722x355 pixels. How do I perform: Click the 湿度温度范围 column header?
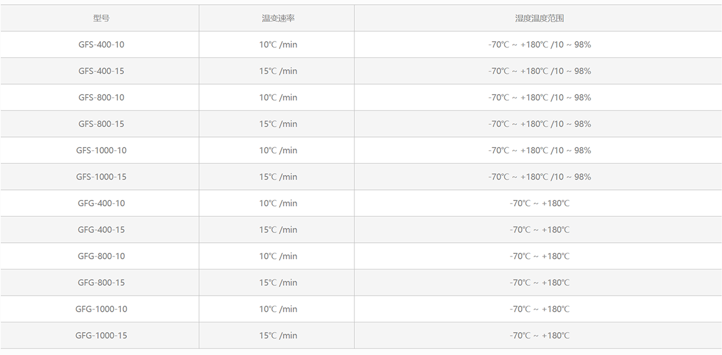pos(539,18)
